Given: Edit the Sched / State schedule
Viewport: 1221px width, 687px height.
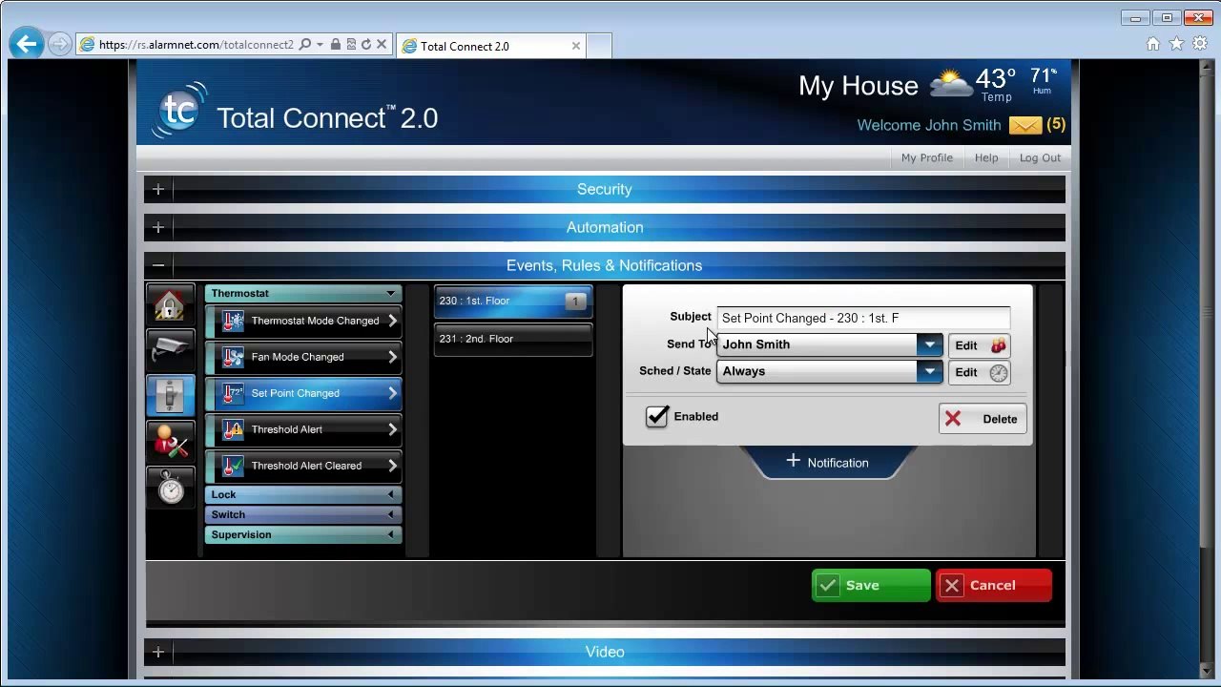Looking at the screenshot, I should pos(979,372).
